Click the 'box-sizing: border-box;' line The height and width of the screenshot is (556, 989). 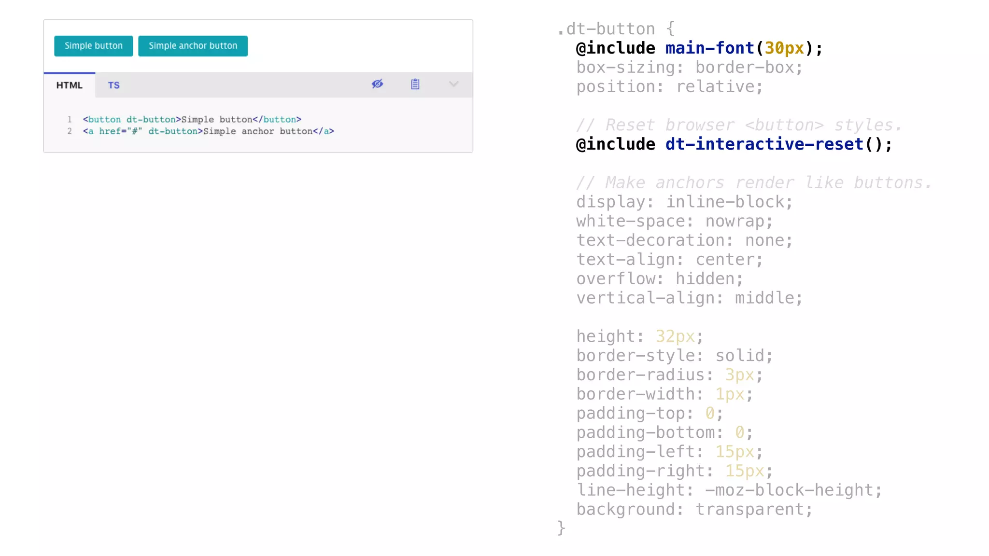coord(690,68)
